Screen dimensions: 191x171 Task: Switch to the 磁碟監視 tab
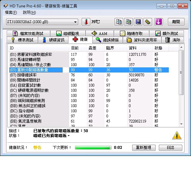coord(68,33)
